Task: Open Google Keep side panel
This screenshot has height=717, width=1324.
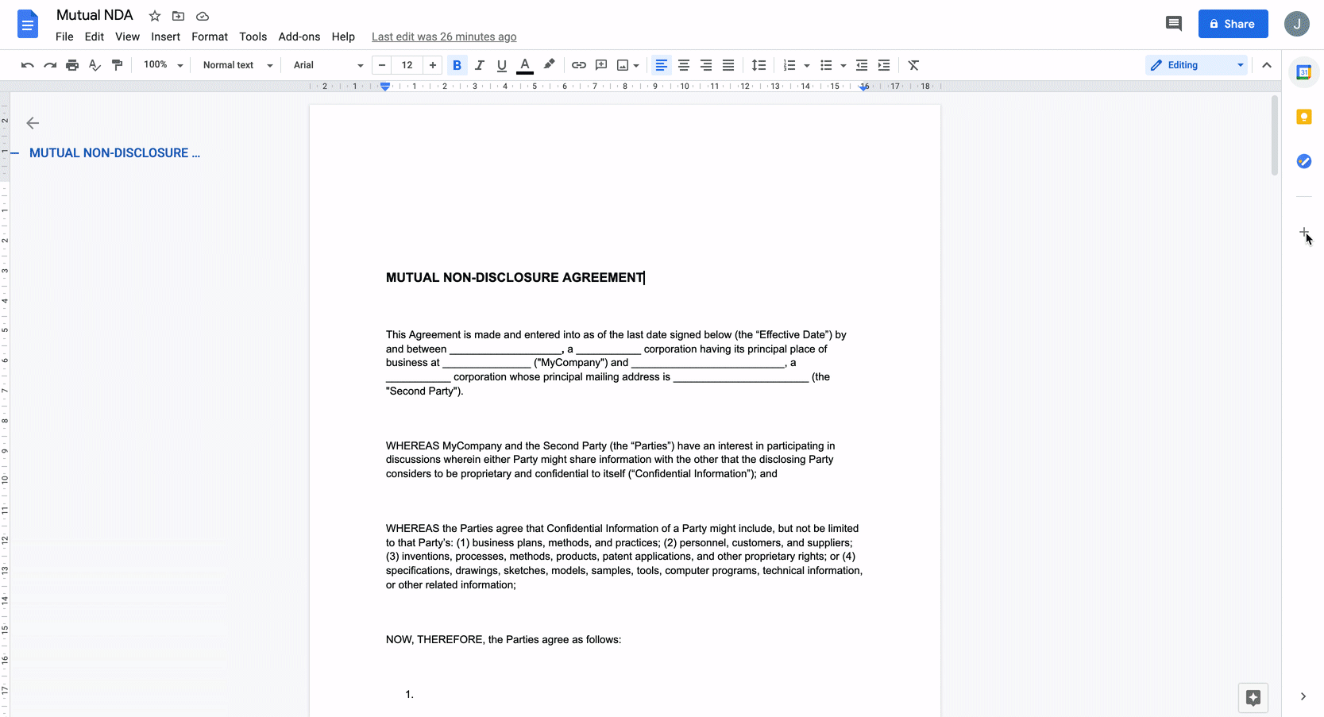Action: (x=1303, y=117)
